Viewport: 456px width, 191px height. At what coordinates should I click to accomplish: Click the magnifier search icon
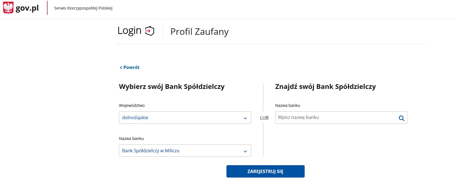click(401, 118)
